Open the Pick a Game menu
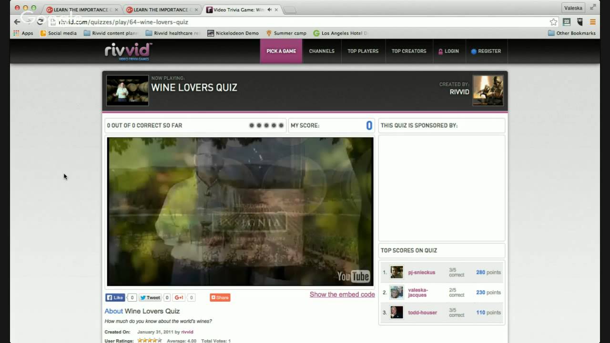The image size is (610, 343). tap(281, 51)
